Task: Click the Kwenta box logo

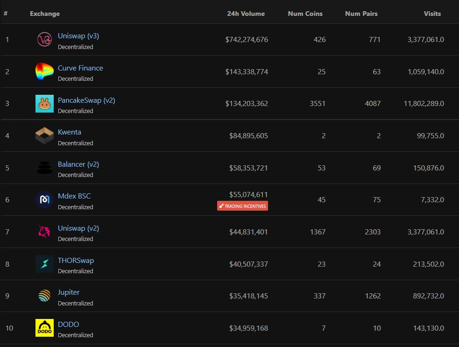Action: (44, 135)
